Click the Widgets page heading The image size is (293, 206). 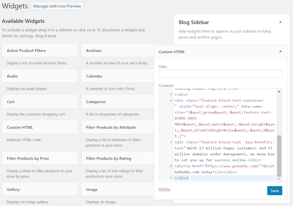[x=15, y=6]
